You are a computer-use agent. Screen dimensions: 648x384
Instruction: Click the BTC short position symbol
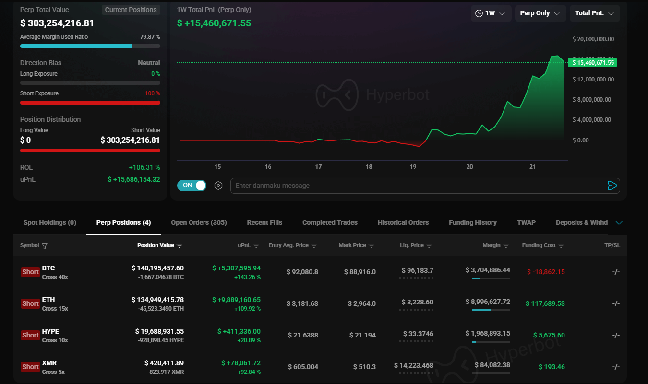[48, 268]
